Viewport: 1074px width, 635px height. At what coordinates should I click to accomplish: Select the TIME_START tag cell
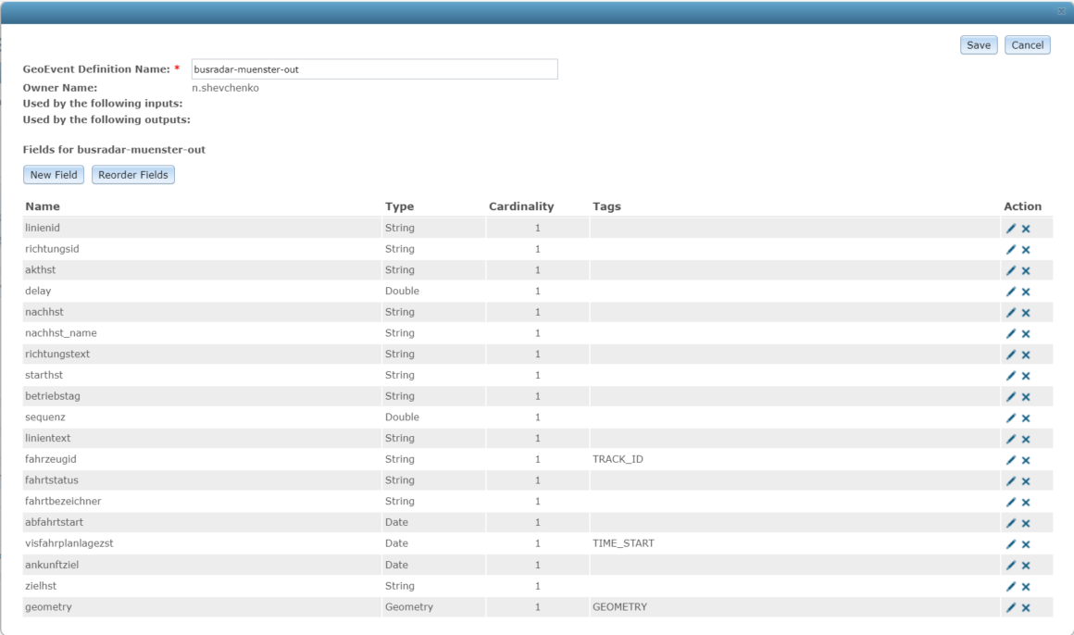[x=623, y=543]
